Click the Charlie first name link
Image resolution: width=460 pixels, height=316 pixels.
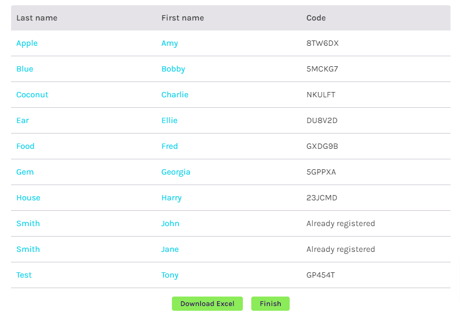coord(175,95)
